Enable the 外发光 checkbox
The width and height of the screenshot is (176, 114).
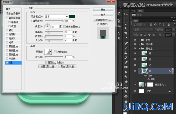click(7, 58)
